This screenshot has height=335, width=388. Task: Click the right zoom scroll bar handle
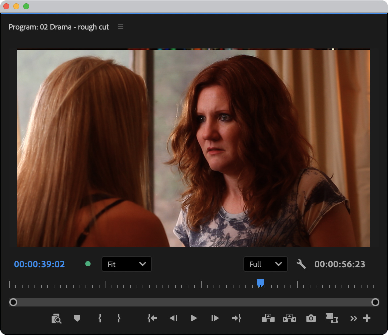375,302
